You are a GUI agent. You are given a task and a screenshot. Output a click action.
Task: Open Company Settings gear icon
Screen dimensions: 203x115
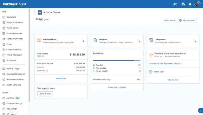tap(4, 104)
